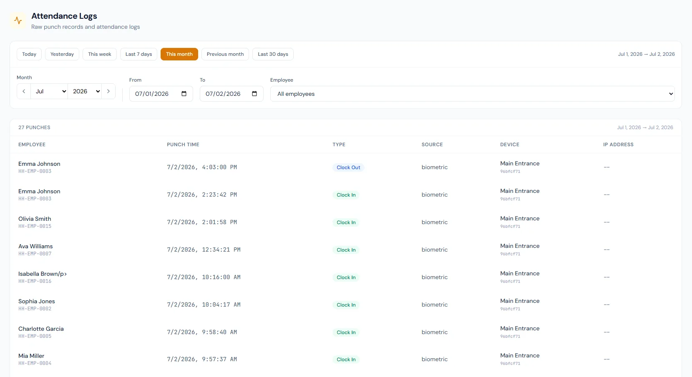Screen dimensions: 692x377
Task: Open the Jul month dropdown
Action: pos(49,91)
